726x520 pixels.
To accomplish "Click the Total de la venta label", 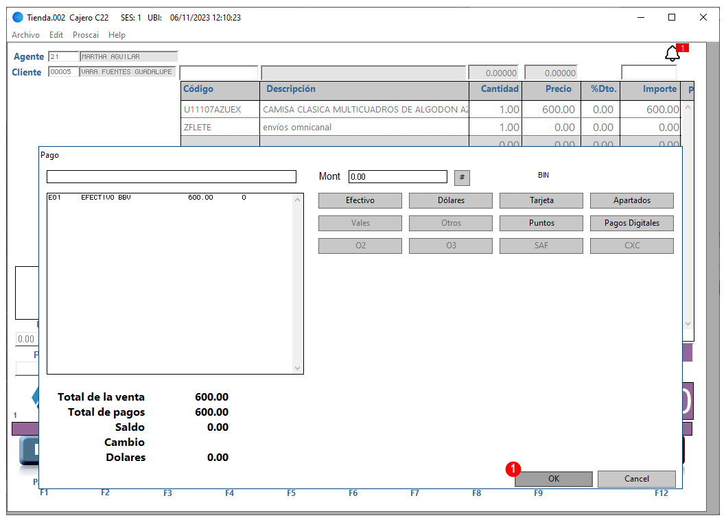I will (x=101, y=397).
